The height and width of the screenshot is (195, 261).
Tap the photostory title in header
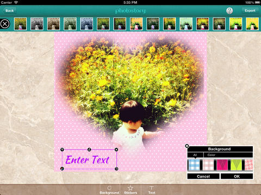coord(130,11)
